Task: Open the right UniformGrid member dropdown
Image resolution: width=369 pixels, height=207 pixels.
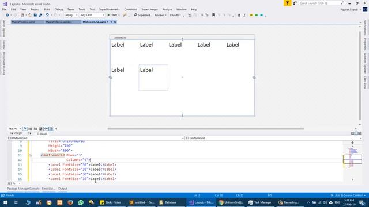Action: click(273, 138)
